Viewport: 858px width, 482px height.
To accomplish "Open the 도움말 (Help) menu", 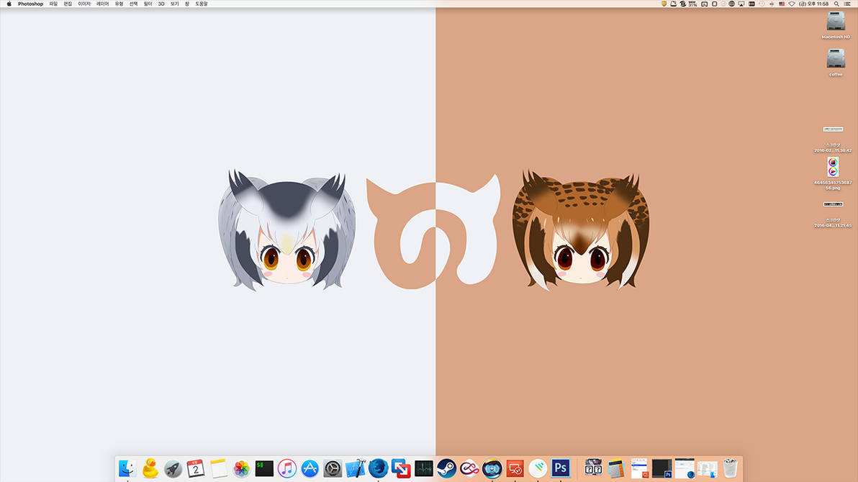I will pos(202,4).
